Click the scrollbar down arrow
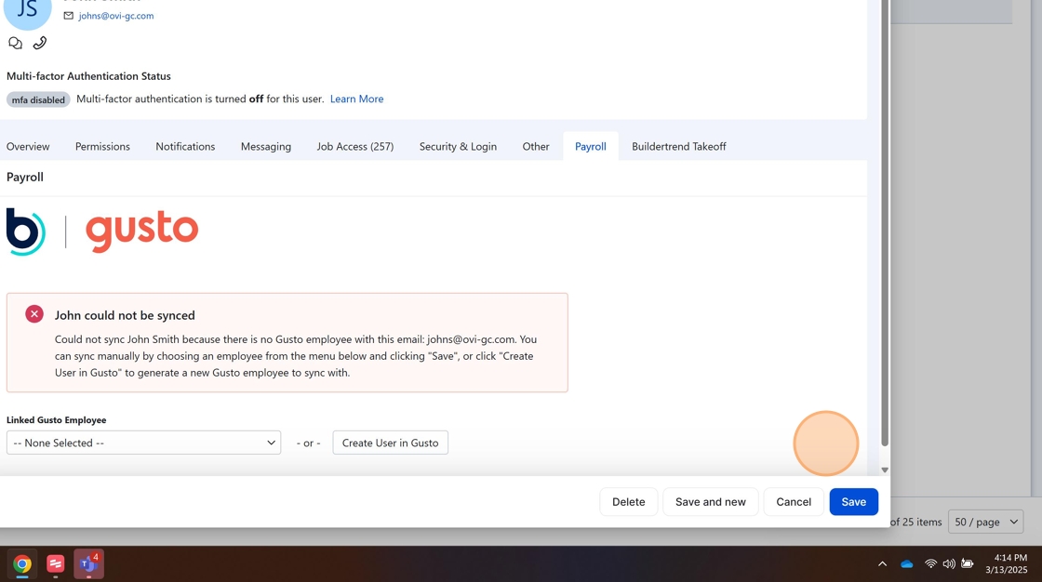 coord(885,470)
